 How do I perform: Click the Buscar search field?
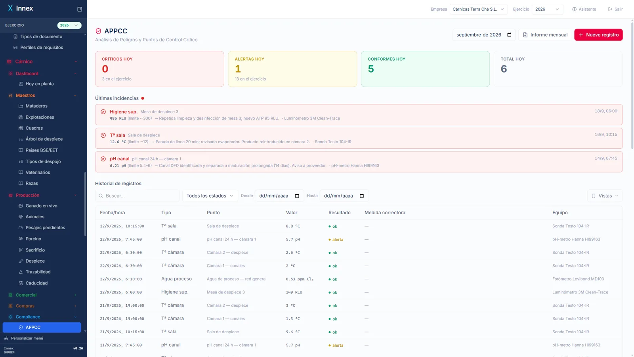tap(137, 196)
